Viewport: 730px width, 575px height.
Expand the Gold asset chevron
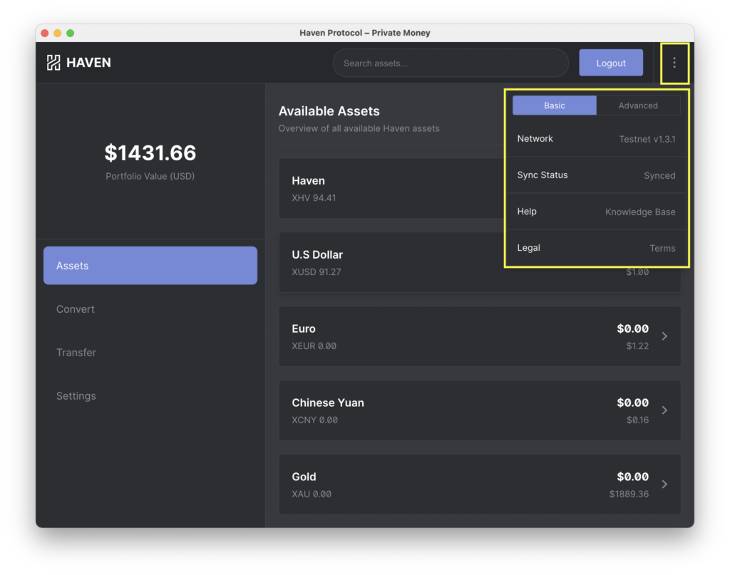(664, 485)
